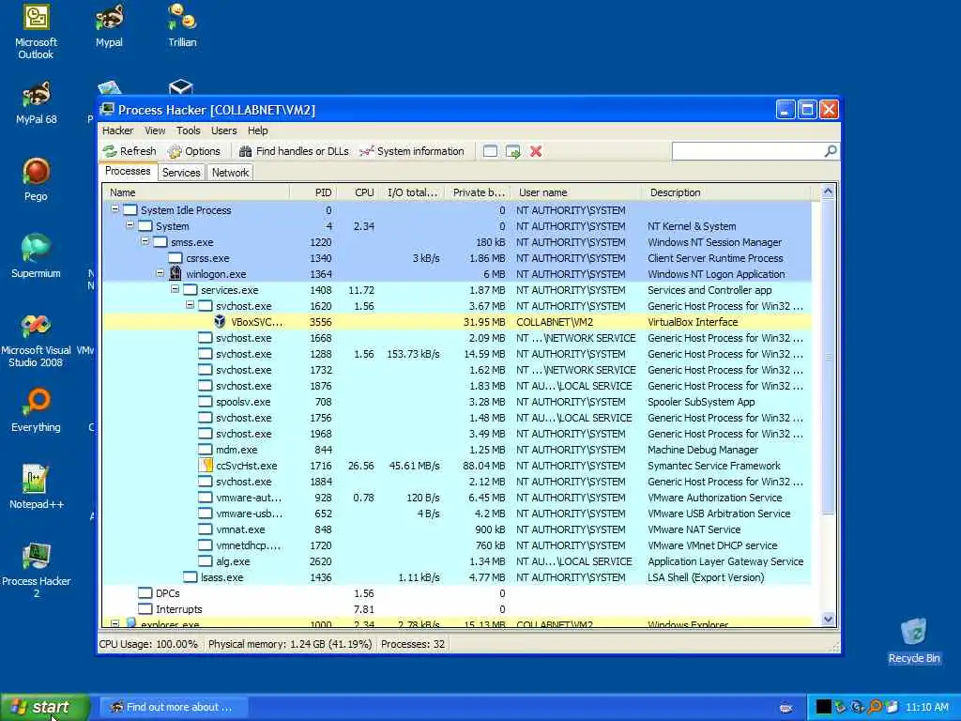The image size is (961, 721).
Task: Open Find handles or DLLs
Action: click(x=294, y=151)
